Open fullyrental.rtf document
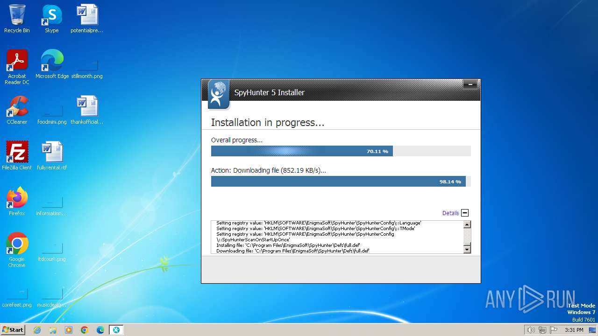598x336 pixels. pyautogui.click(x=52, y=156)
